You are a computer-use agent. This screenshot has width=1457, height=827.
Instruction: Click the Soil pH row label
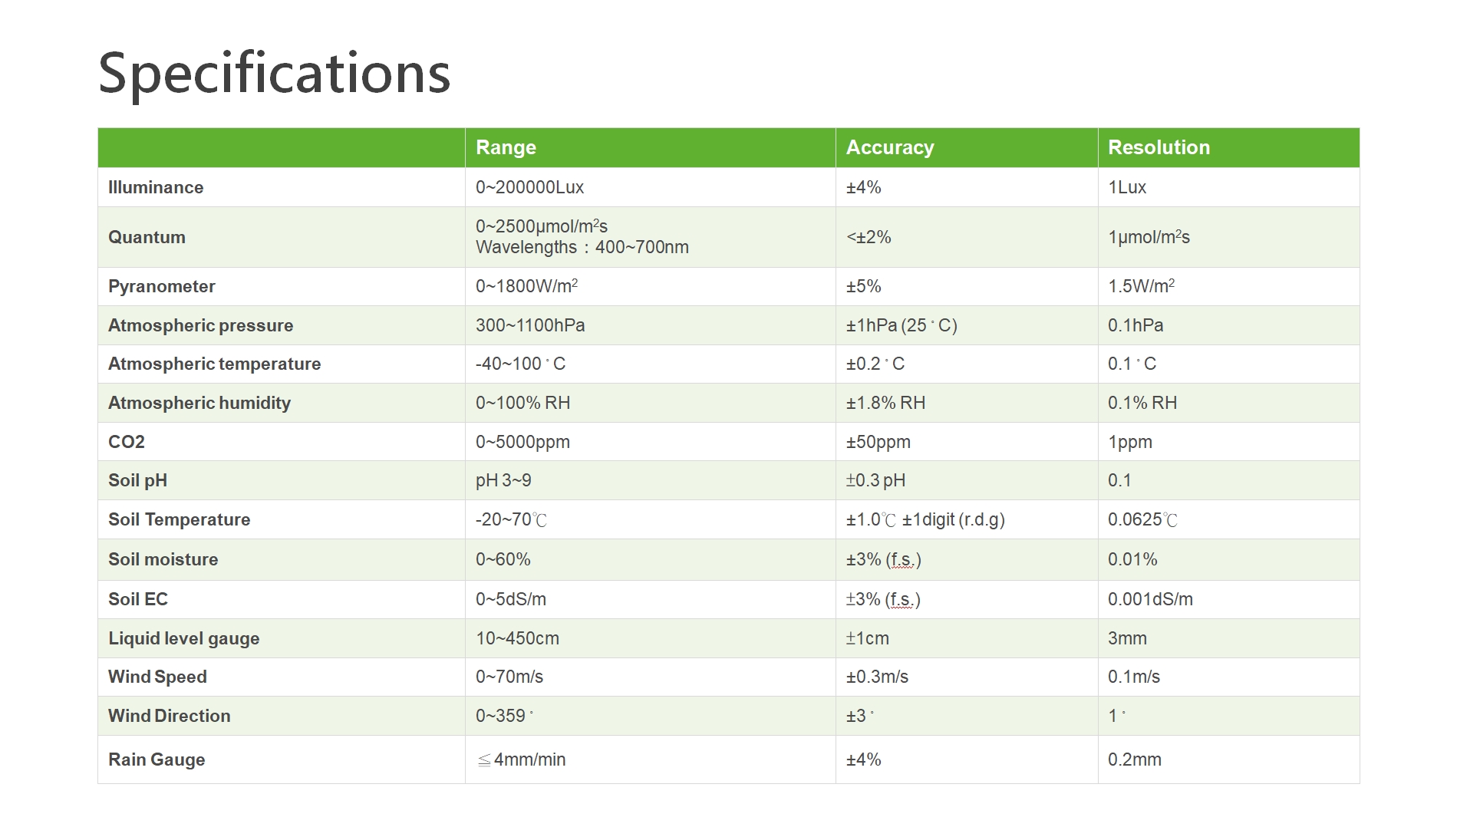137,480
